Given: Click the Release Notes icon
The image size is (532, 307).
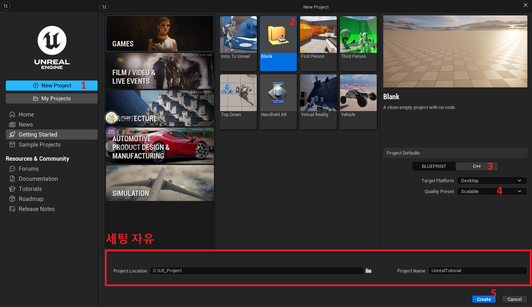Looking at the screenshot, I should point(12,209).
